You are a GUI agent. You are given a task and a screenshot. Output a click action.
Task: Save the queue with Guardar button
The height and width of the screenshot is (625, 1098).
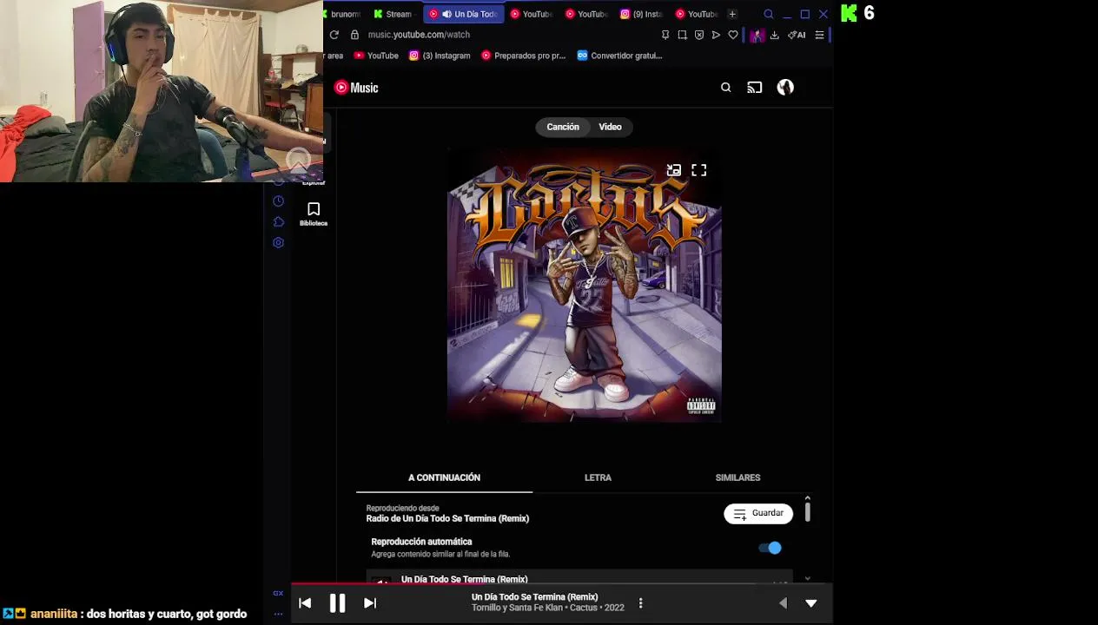click(x=758, y=513)
